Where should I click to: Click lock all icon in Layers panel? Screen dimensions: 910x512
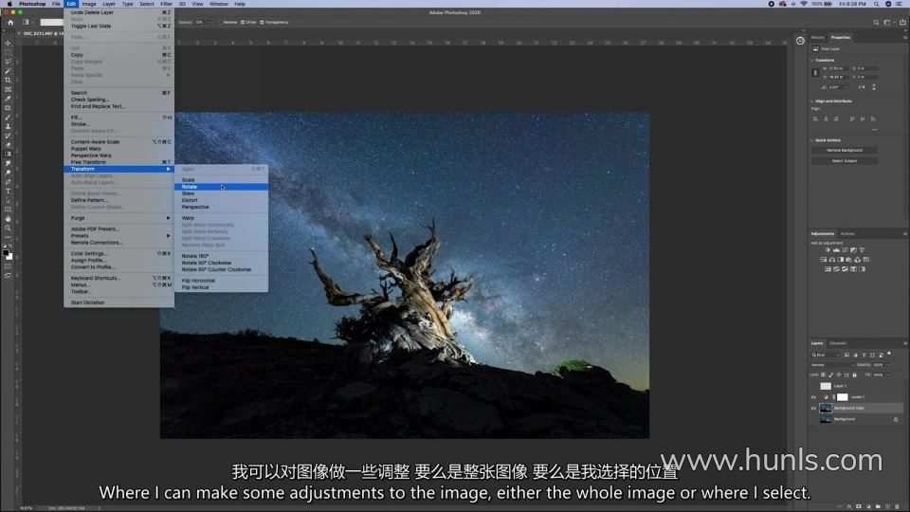click(854, 375)
